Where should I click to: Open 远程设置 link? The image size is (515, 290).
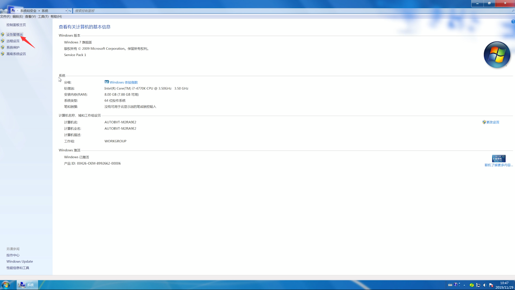(13, 41)
